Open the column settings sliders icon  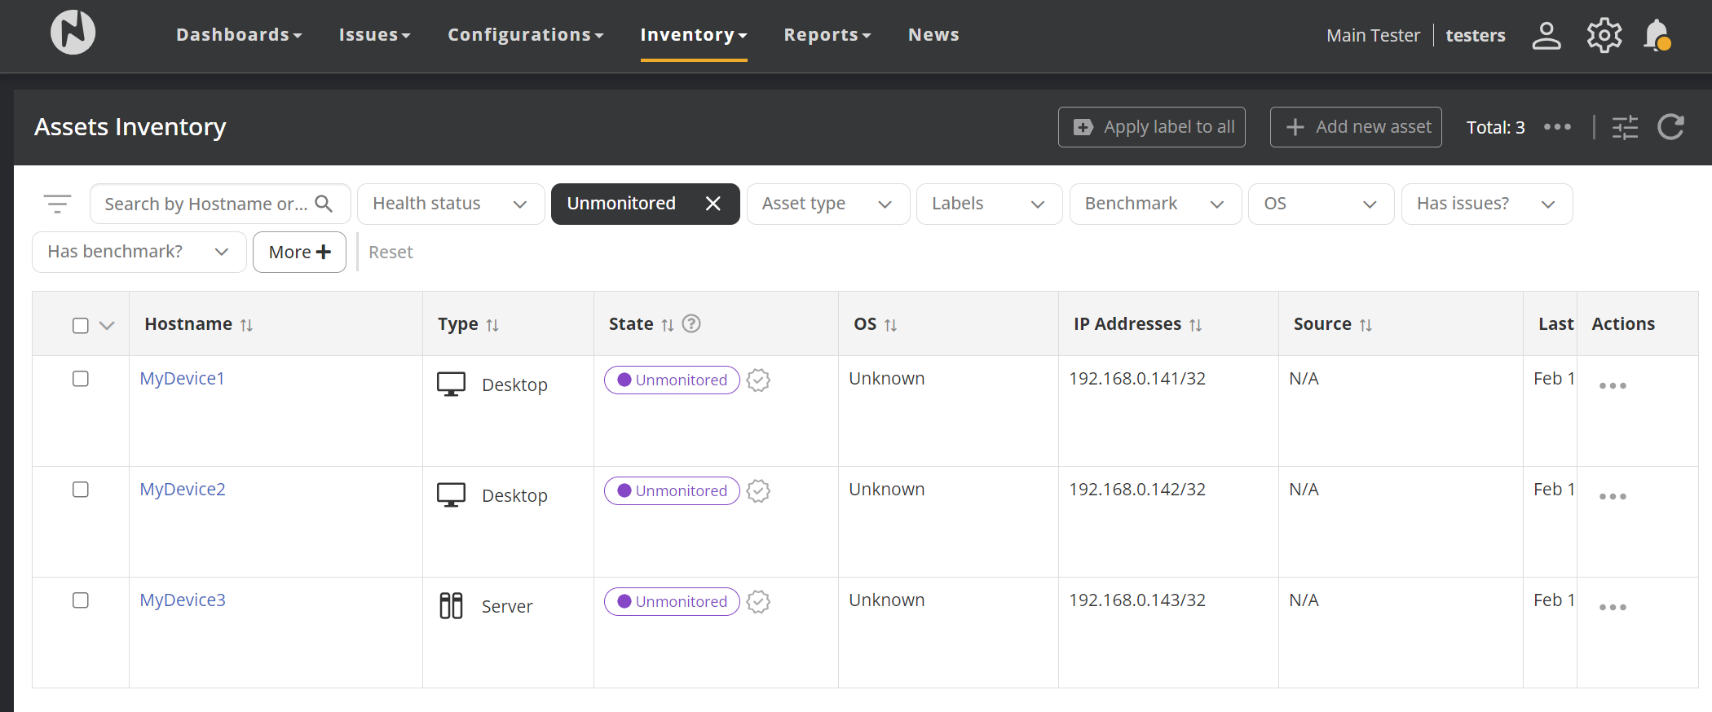1625,127
